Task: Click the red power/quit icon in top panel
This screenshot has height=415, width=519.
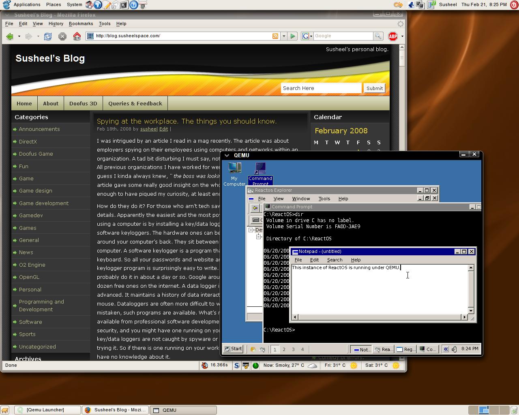Action: pos(514,5)
